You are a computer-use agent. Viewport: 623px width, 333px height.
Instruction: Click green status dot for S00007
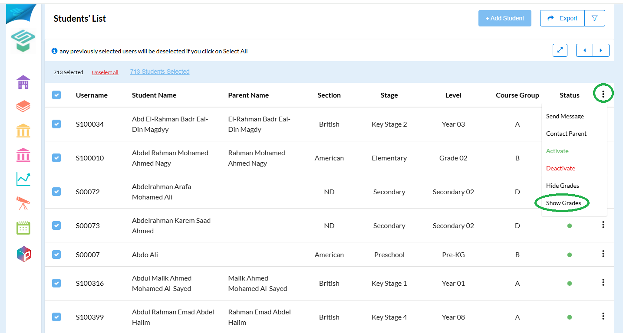coord(570,255)
